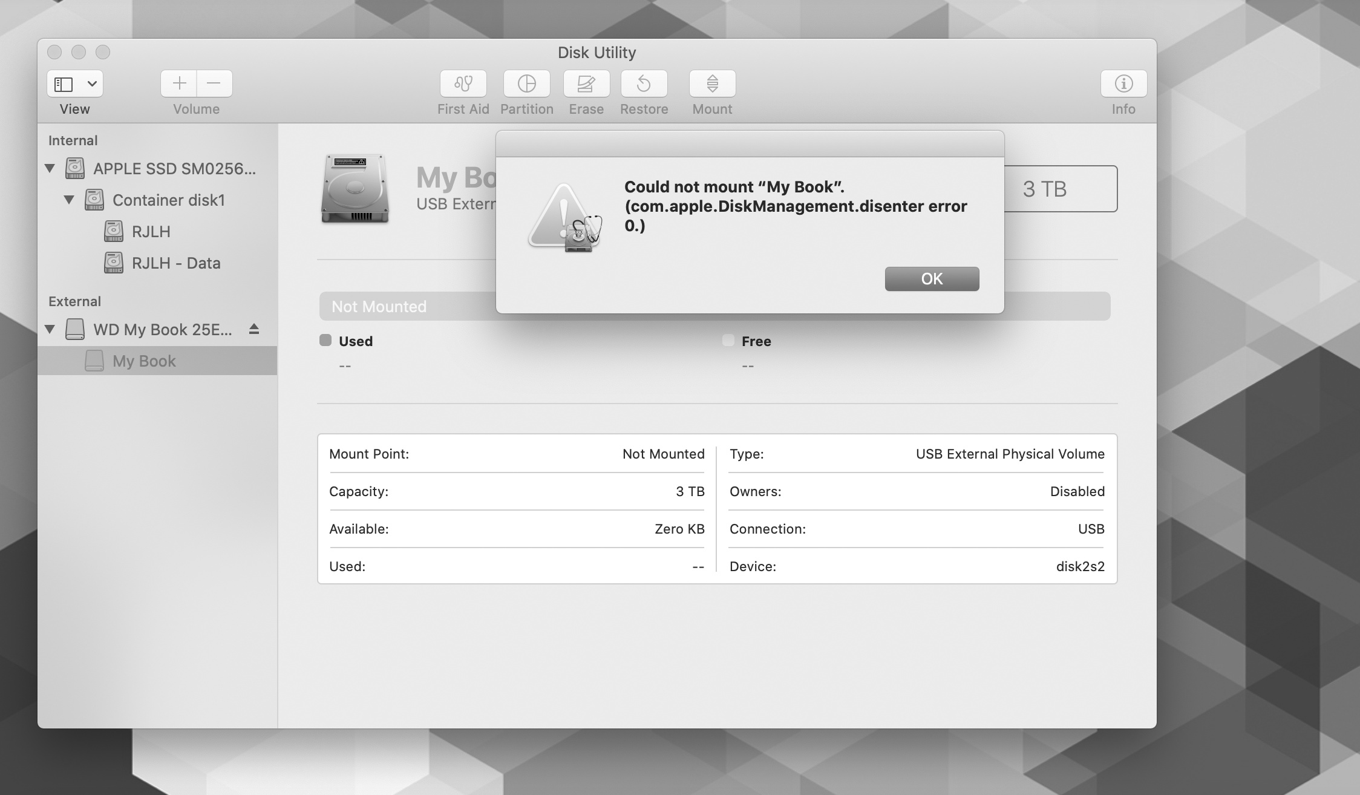Open the Info inspector icon
This screenshot has width=1360, height=795.
(1123, 83)
